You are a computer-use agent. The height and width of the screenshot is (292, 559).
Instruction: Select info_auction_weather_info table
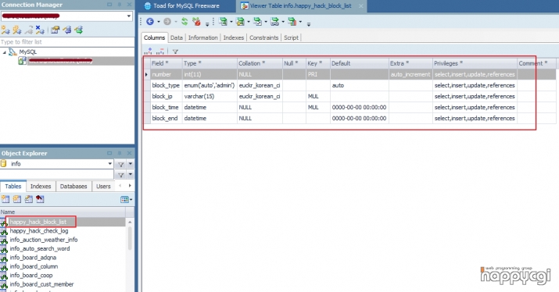tap(44, 240)
